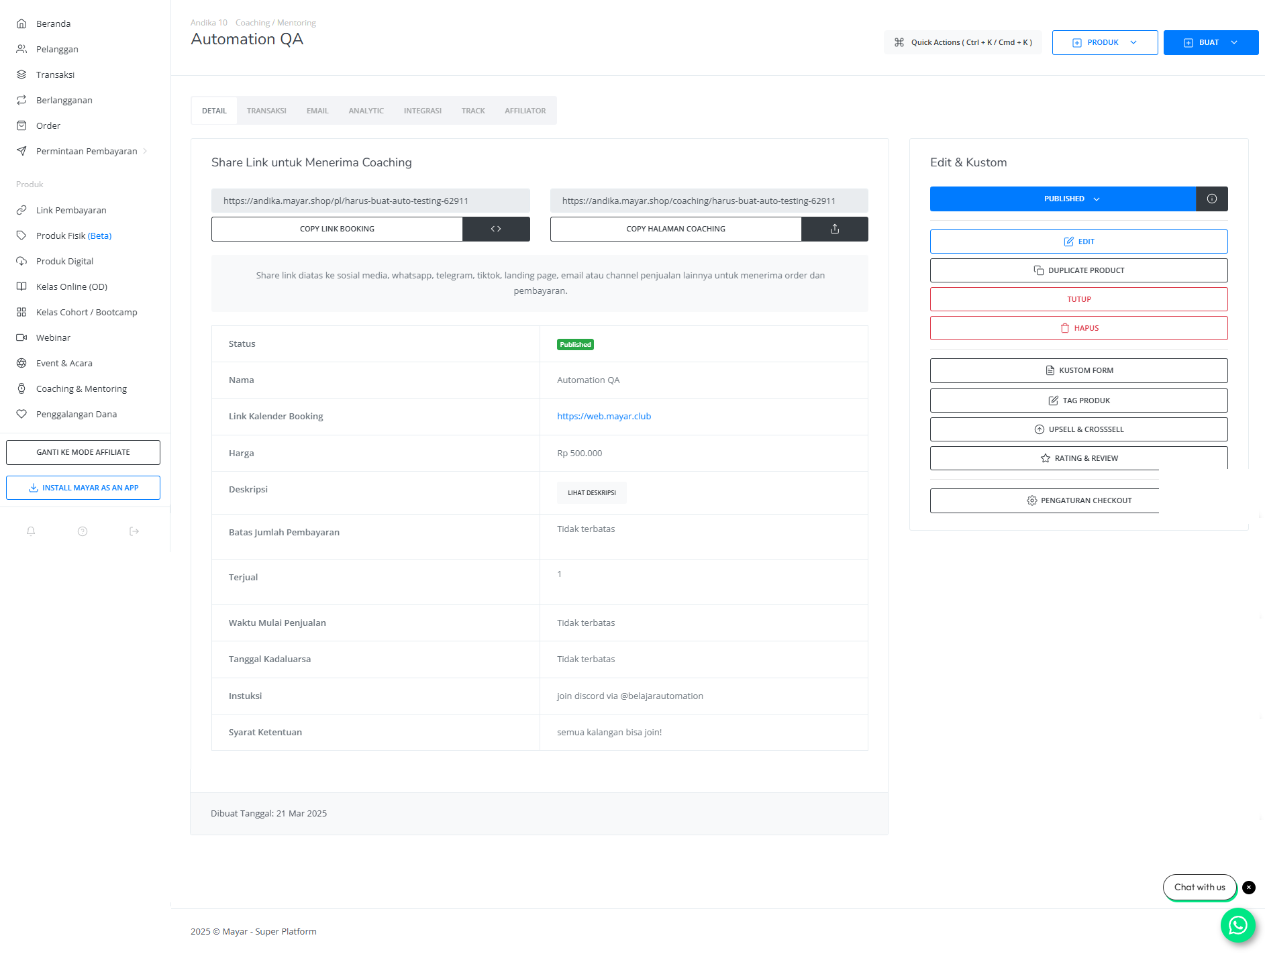
Task: Go to Pelanggan in sidebar
Action: coord(57,49)
